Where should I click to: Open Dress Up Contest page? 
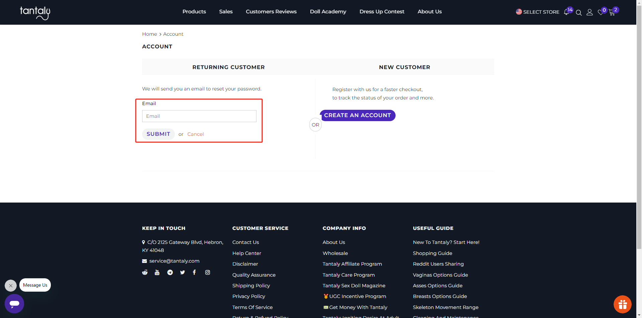click(x=382, y=12)
